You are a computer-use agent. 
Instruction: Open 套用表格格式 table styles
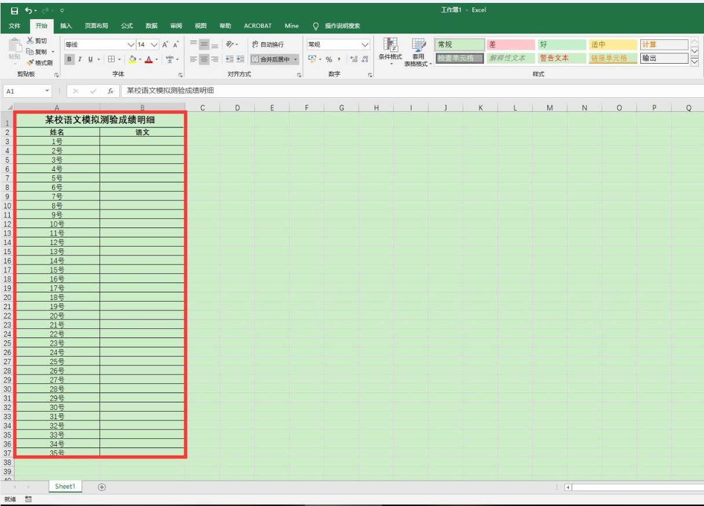coord(418,52)
